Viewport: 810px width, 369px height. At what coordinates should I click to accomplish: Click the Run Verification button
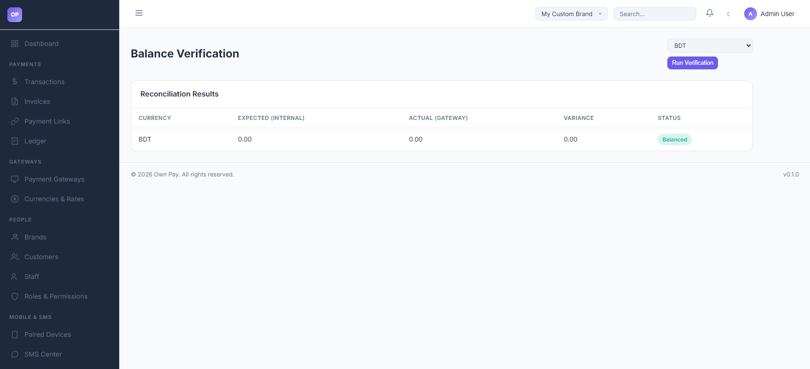coord(692,63)
